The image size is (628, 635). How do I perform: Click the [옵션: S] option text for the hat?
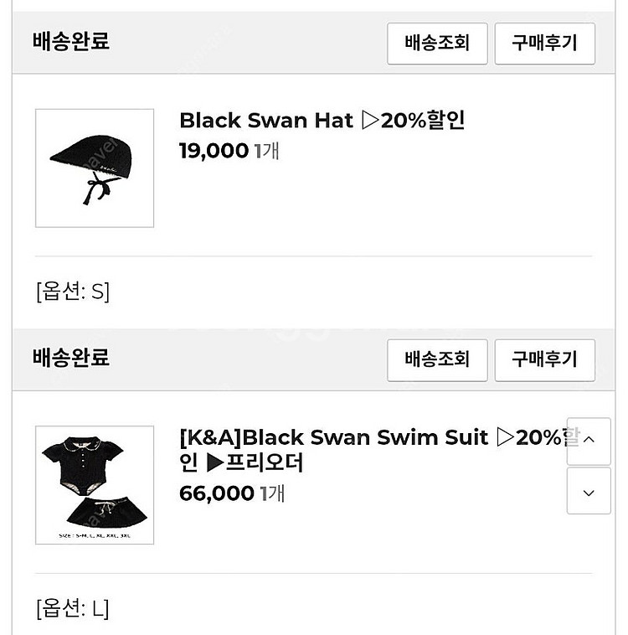73,292
